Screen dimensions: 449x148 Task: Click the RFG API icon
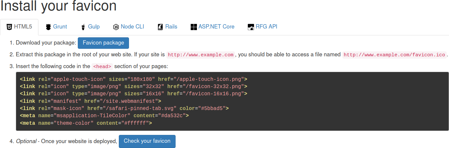coord(251,27)
